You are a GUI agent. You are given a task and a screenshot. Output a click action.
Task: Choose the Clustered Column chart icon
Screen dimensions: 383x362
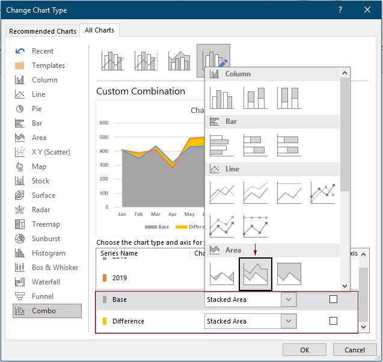tap(221, 97)
